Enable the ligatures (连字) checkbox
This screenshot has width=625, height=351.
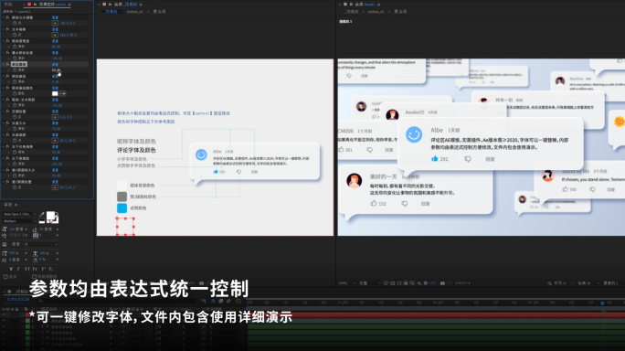(5, 276)
